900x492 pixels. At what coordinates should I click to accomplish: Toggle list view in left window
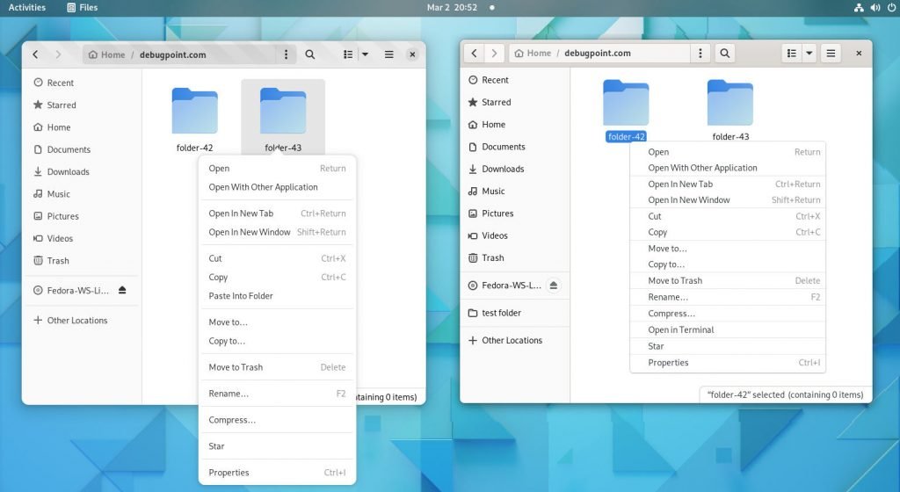[x=348, y=54]
